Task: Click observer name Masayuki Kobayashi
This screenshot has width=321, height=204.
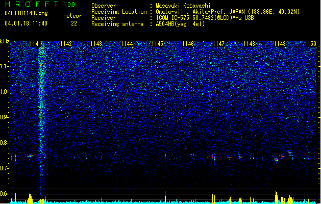Action: (183, 6)
